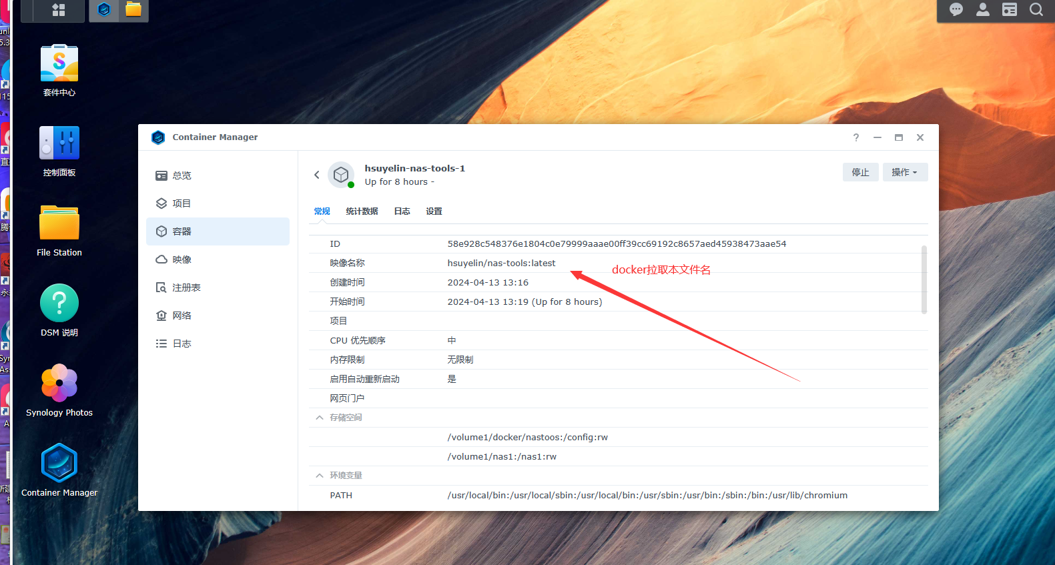Viewport: 1055px width, 565px height.
Task: Select 映像 image in sidebar
Action: pyautogui.click(x=218, y=259)
